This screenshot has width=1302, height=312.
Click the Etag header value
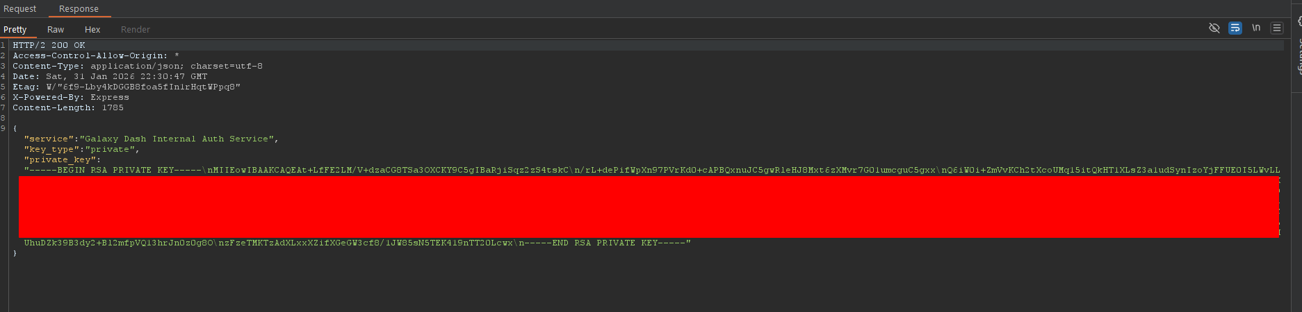tap(143, 87)
